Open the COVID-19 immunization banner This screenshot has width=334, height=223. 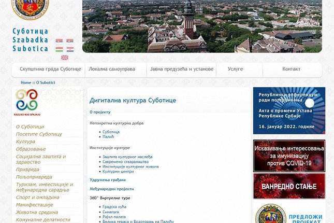point(289,156)
